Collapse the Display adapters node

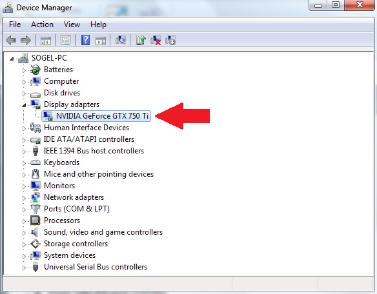(24, 105)
